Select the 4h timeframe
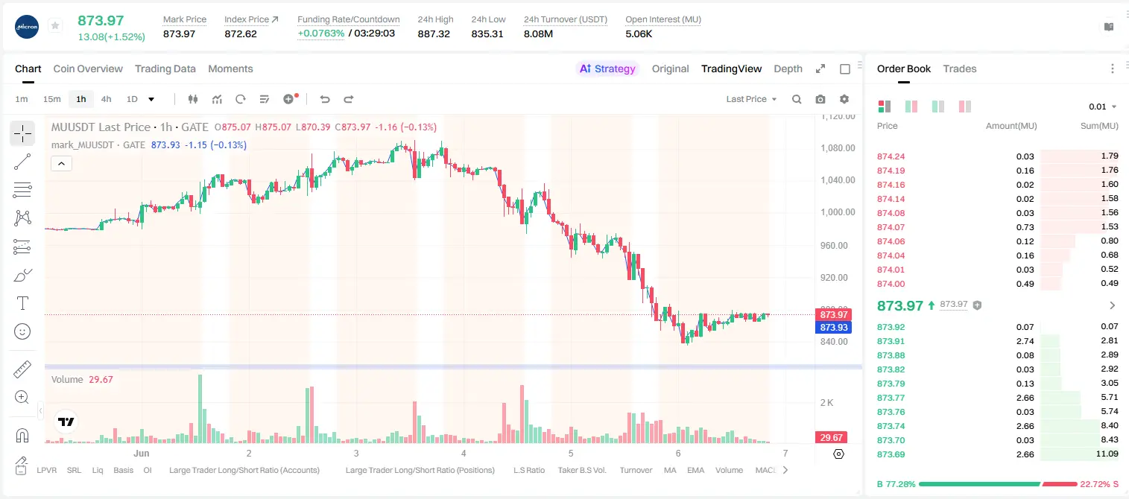The image size is (1129, 499). pos(107,99)
